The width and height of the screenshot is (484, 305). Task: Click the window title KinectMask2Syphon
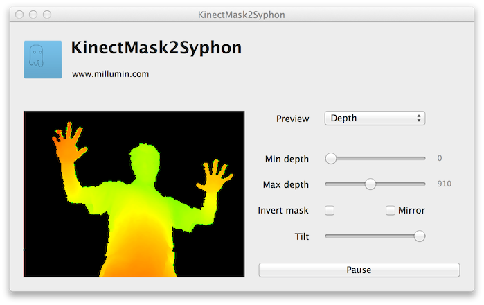[242, 15]
